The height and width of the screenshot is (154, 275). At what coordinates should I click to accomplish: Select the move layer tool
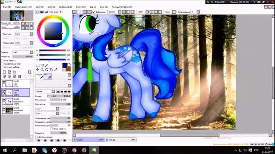(x=38, y=70)
